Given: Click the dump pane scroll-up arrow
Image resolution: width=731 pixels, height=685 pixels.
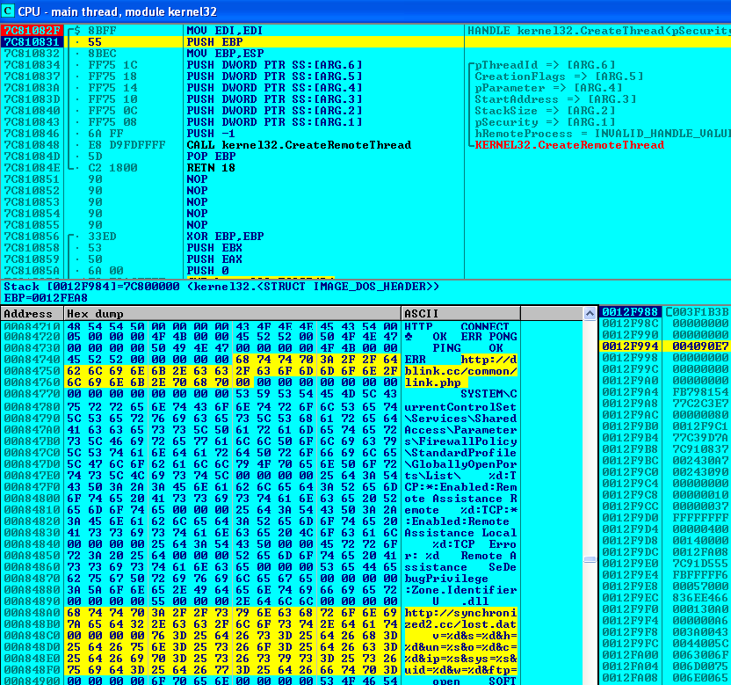Looking at the screenshot, I should click(x=589, y=314).
